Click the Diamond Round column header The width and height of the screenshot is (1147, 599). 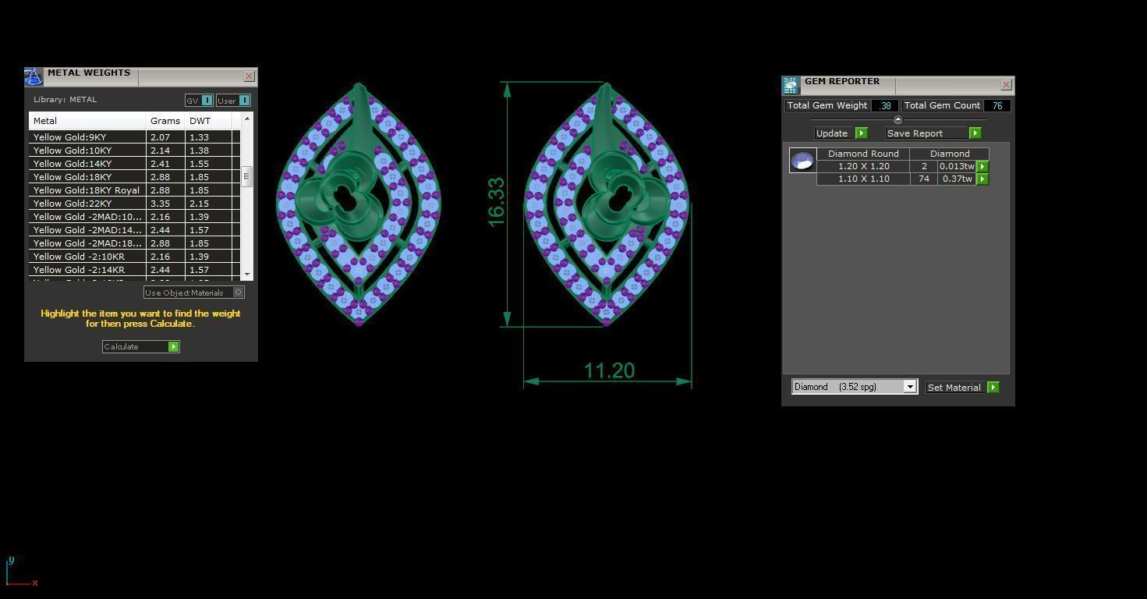coord(863,154)
